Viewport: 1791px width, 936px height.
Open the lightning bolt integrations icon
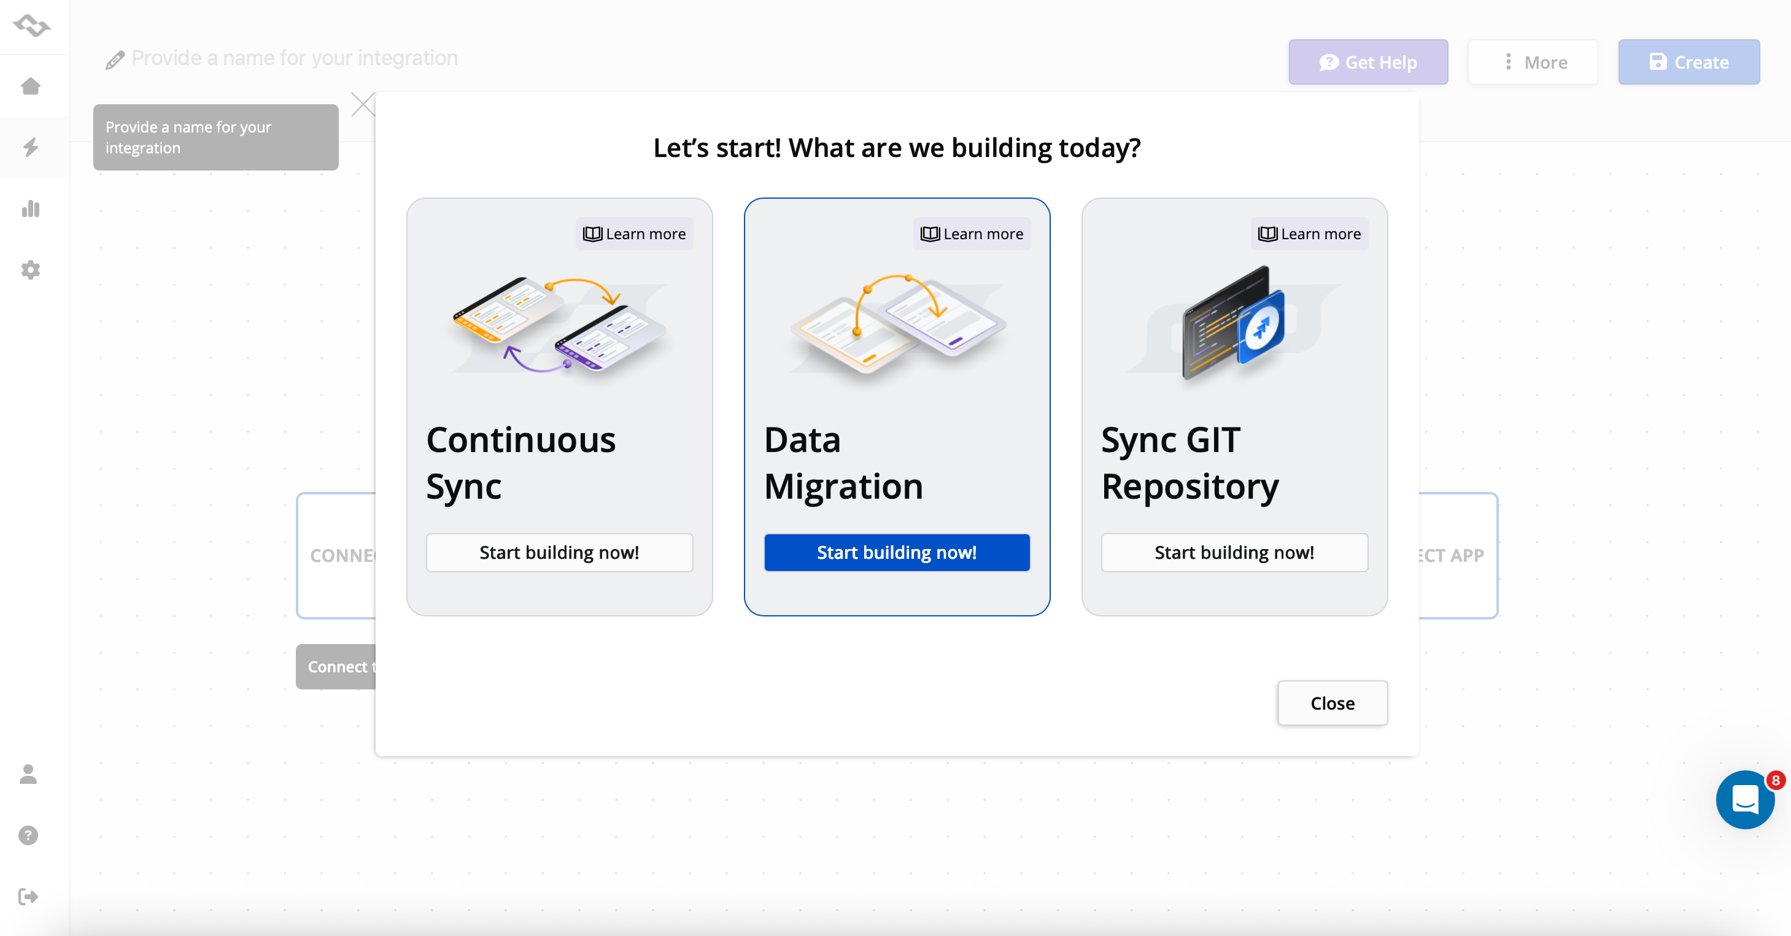coord(31,147)
